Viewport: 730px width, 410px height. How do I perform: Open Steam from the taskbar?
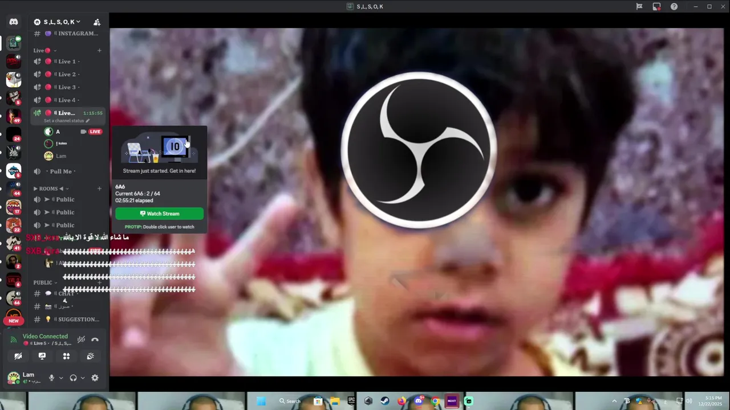point(385,401)
